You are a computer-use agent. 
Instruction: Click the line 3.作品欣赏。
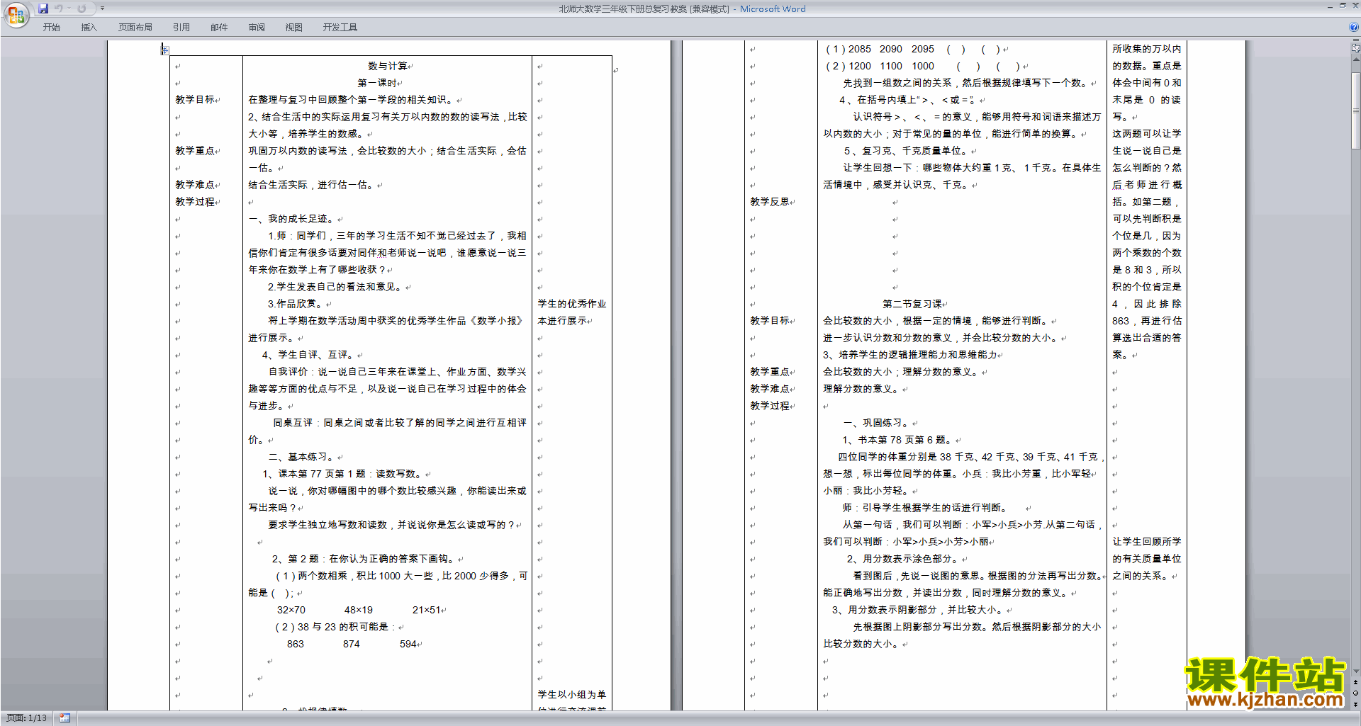pyautogui.click(x=296, y=304)
